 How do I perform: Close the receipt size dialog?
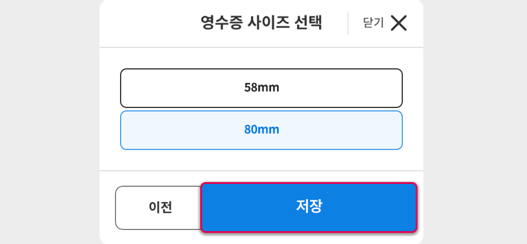coord(385,23)
